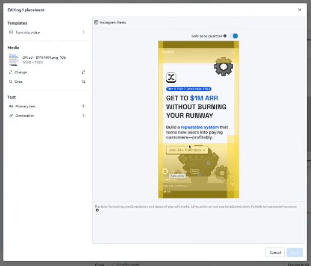Click the Join 3k+ Founders button in preview
This screenshot has width=311, height=266.
[186, 150]
